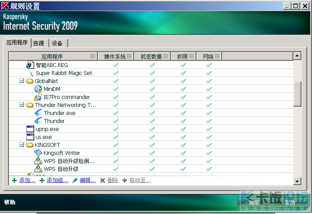This screenshot has width=312, height=214.
Task: Toggle 权限 checkmark for Super Rabbit Magic Set
Action: (x=183, y=73)
